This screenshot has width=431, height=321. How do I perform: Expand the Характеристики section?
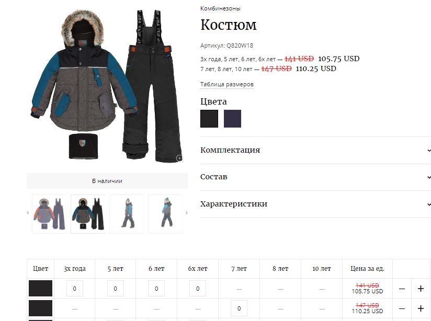pyautogui.click(x=315, y=204)
